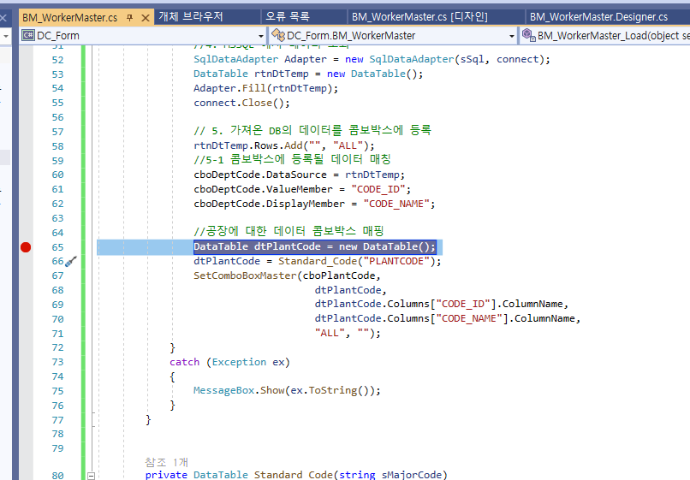
Task: Click catch (Exception ex) line
Action: [229, 362]
